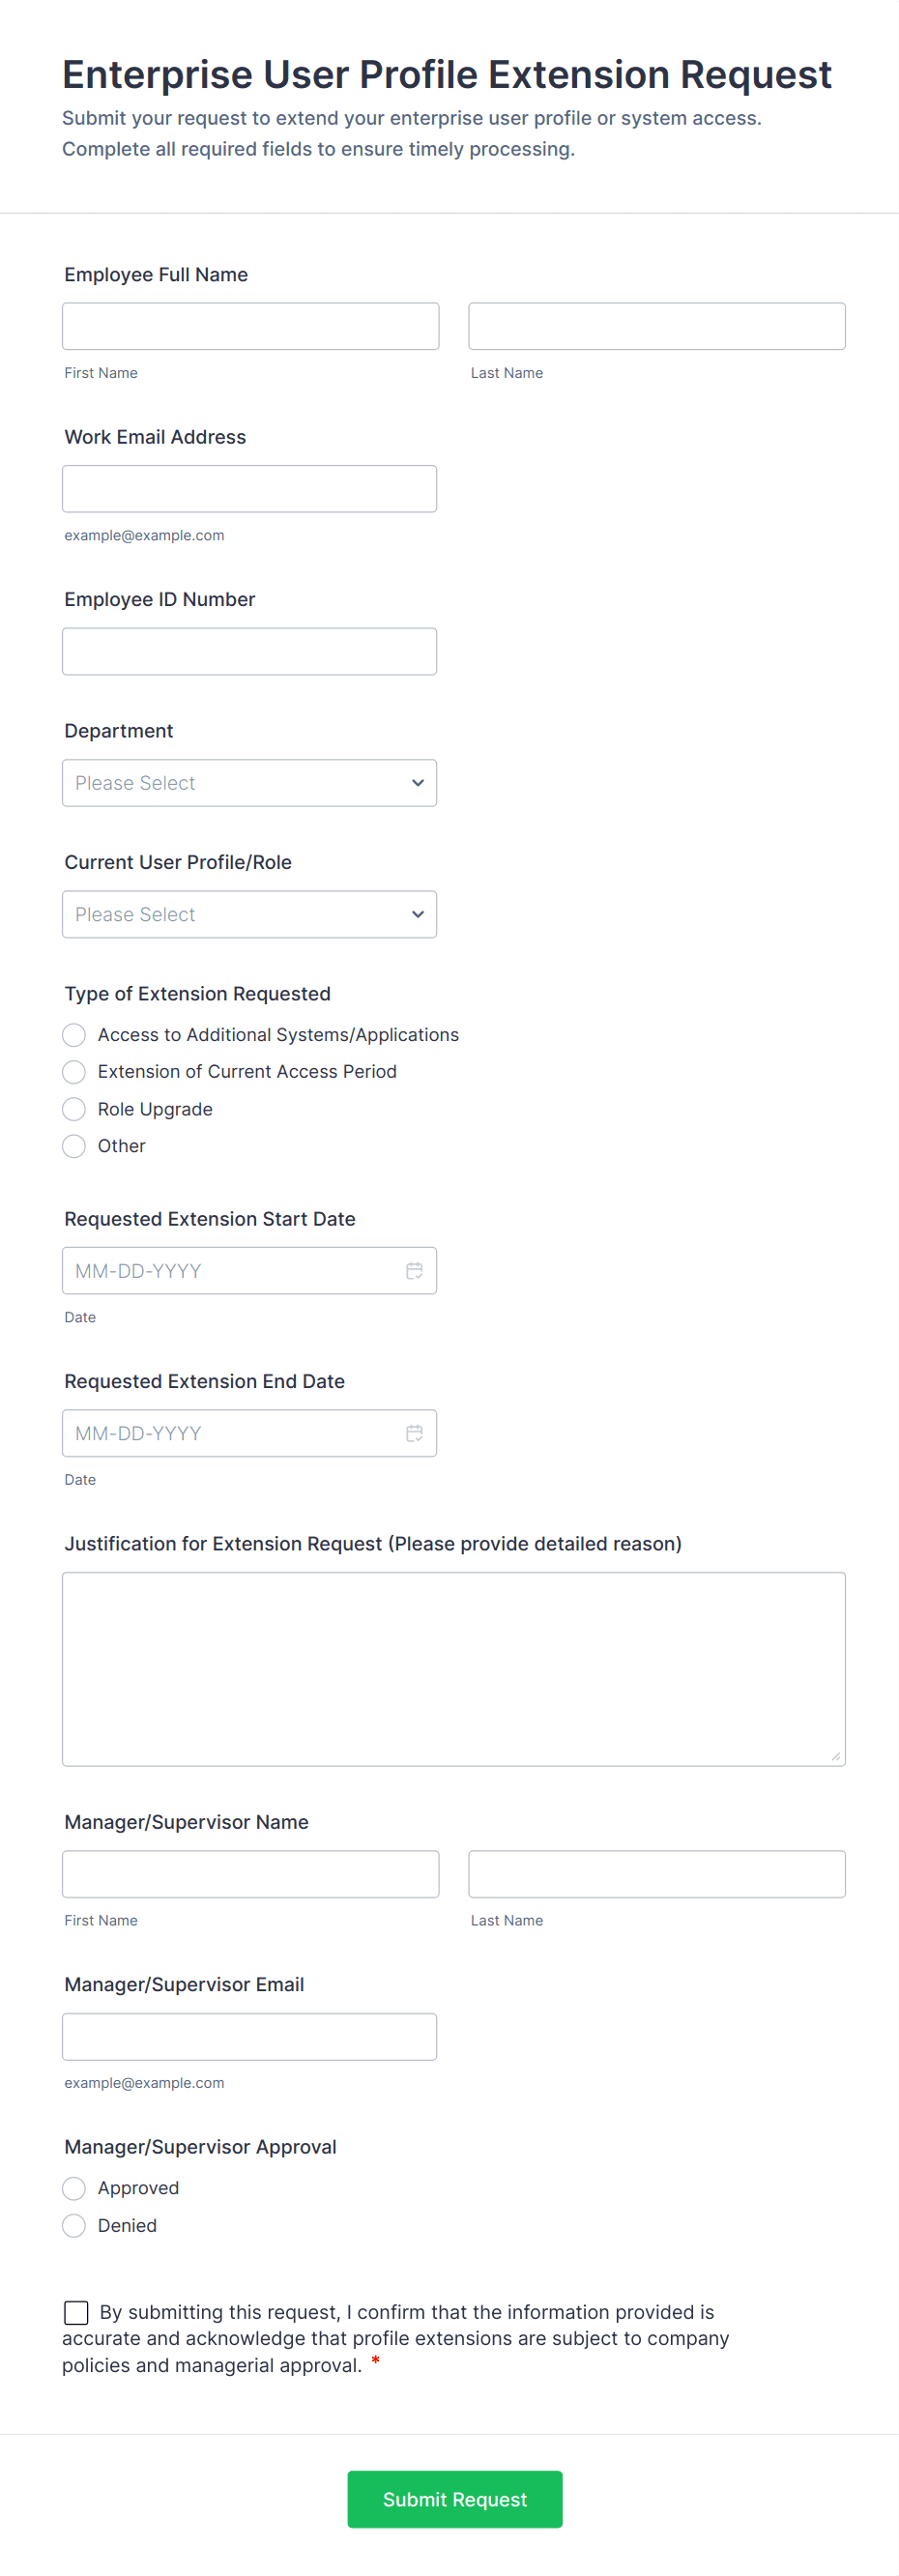Select the Denied approval option
The image size is (899, 2576).
pyautogui.click(x=74, y=2225)
